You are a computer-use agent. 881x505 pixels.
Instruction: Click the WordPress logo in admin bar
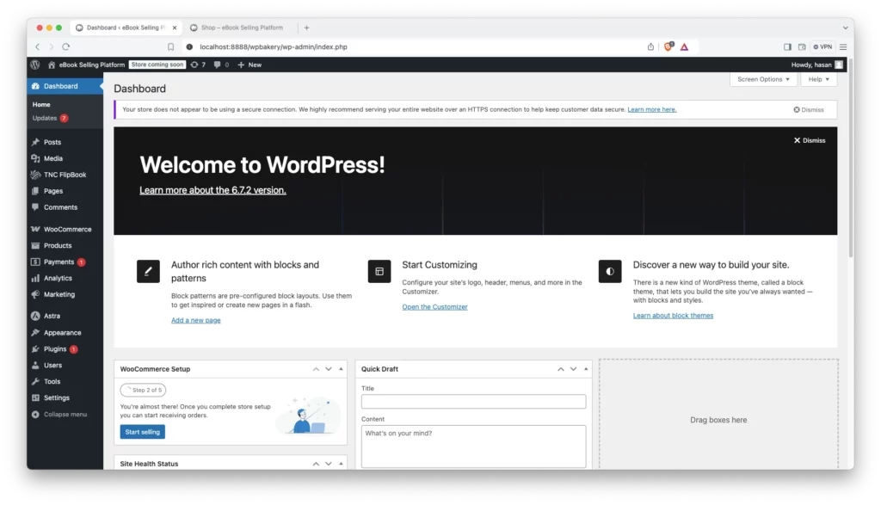35,65
